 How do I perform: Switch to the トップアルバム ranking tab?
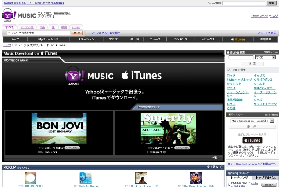265,178
